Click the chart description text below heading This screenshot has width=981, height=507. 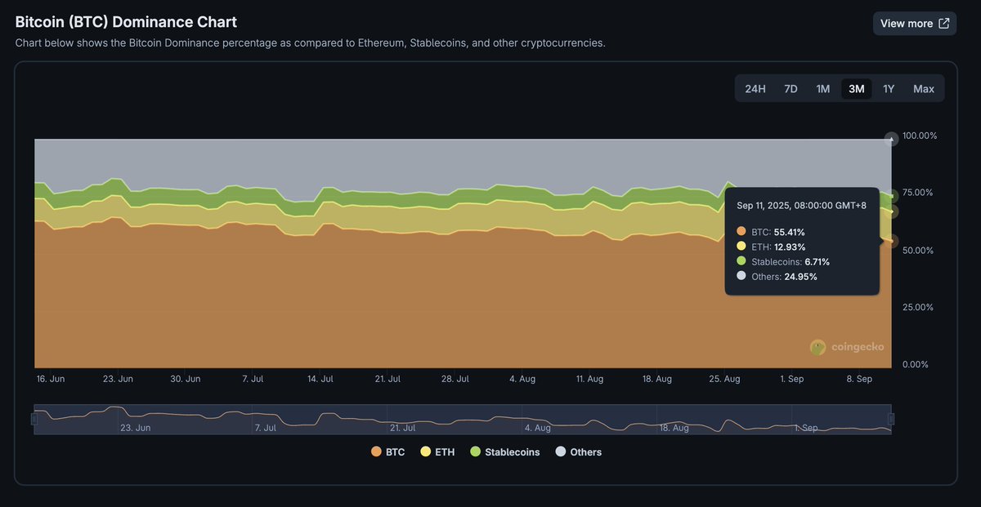[311, 42]
